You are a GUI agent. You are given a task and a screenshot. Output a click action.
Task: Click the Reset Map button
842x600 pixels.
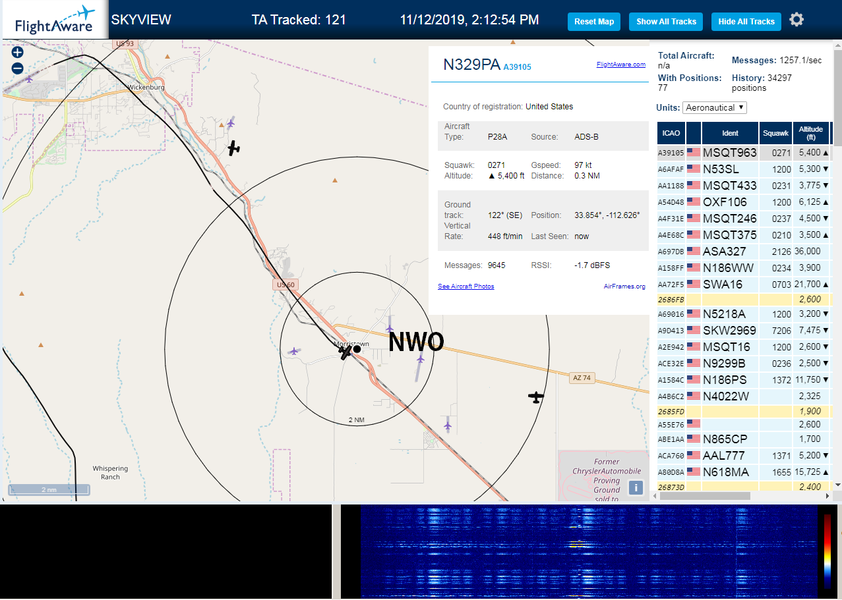[x=594, y=22]
